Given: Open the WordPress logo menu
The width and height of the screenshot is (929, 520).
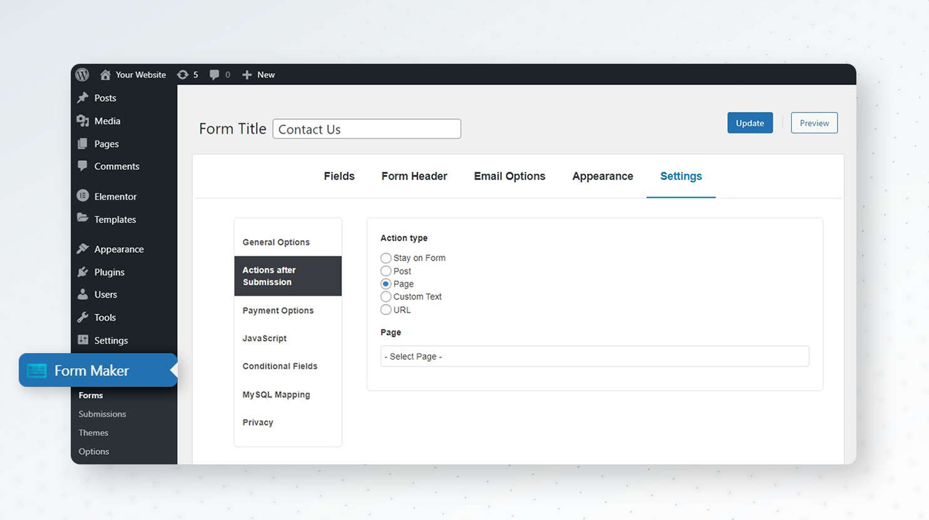Looking at the screenshot, I should point(82,74).
